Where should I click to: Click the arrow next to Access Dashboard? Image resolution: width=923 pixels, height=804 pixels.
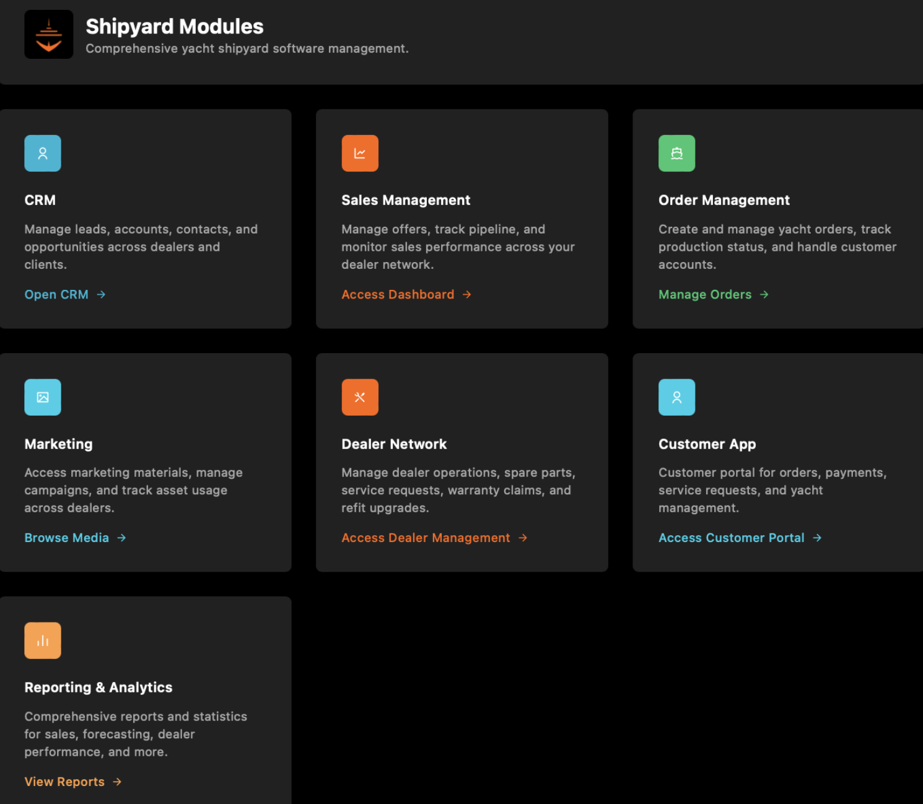pyautogui.click(x=467, y=295)
